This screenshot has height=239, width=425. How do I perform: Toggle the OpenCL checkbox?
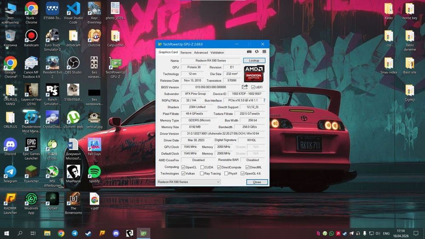[x=183, y=167]
